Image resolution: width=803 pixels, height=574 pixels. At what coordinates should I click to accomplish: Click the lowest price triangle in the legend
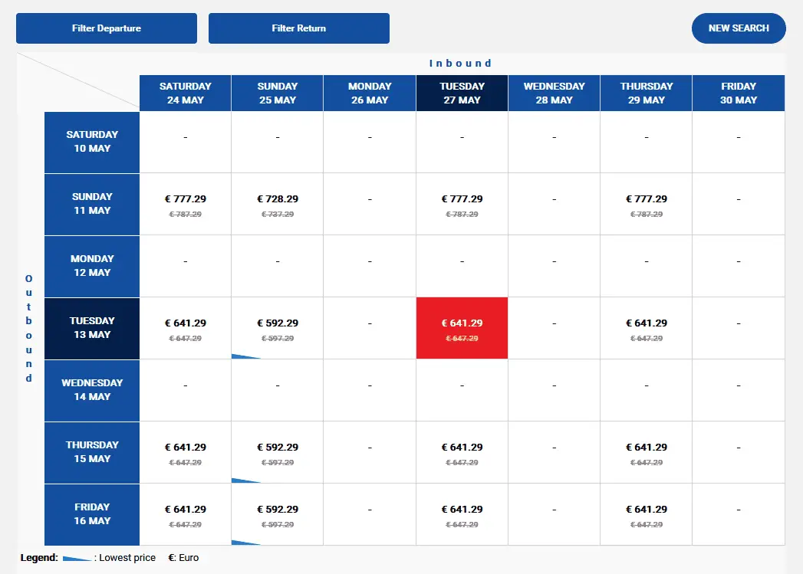pyautogui.click(x=77, y=559)
